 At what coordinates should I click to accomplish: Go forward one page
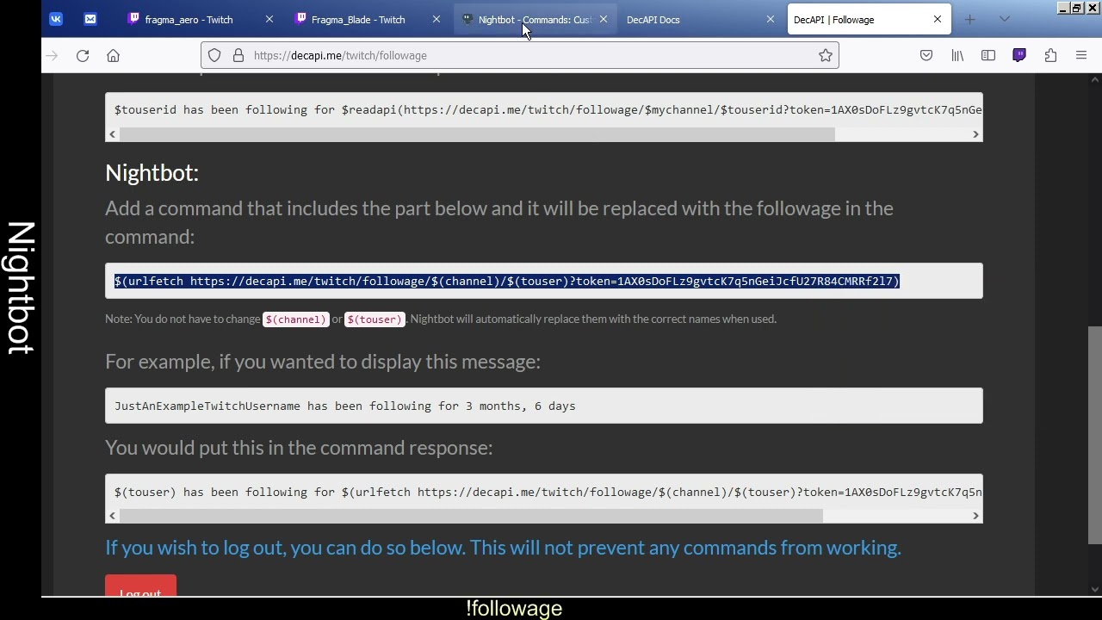(x=52, y=55)
